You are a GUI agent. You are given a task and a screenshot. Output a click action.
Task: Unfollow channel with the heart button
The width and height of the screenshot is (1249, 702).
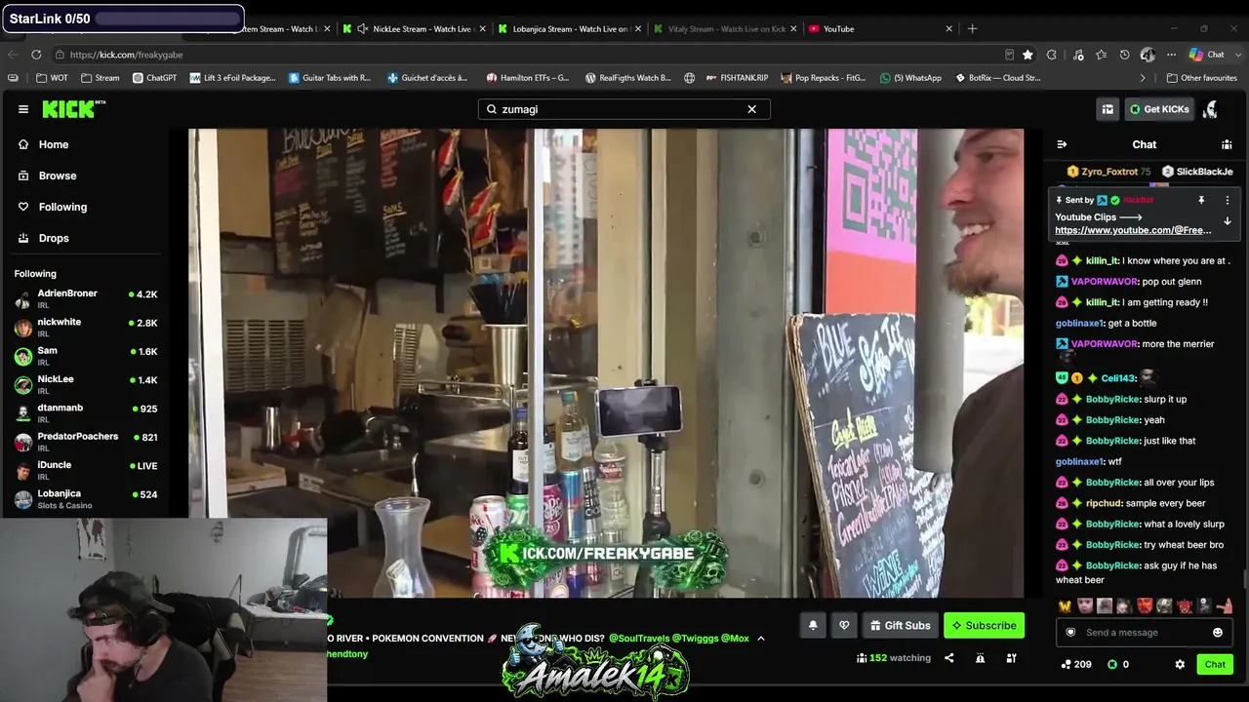pyautogui.click(x=844, y=625)
